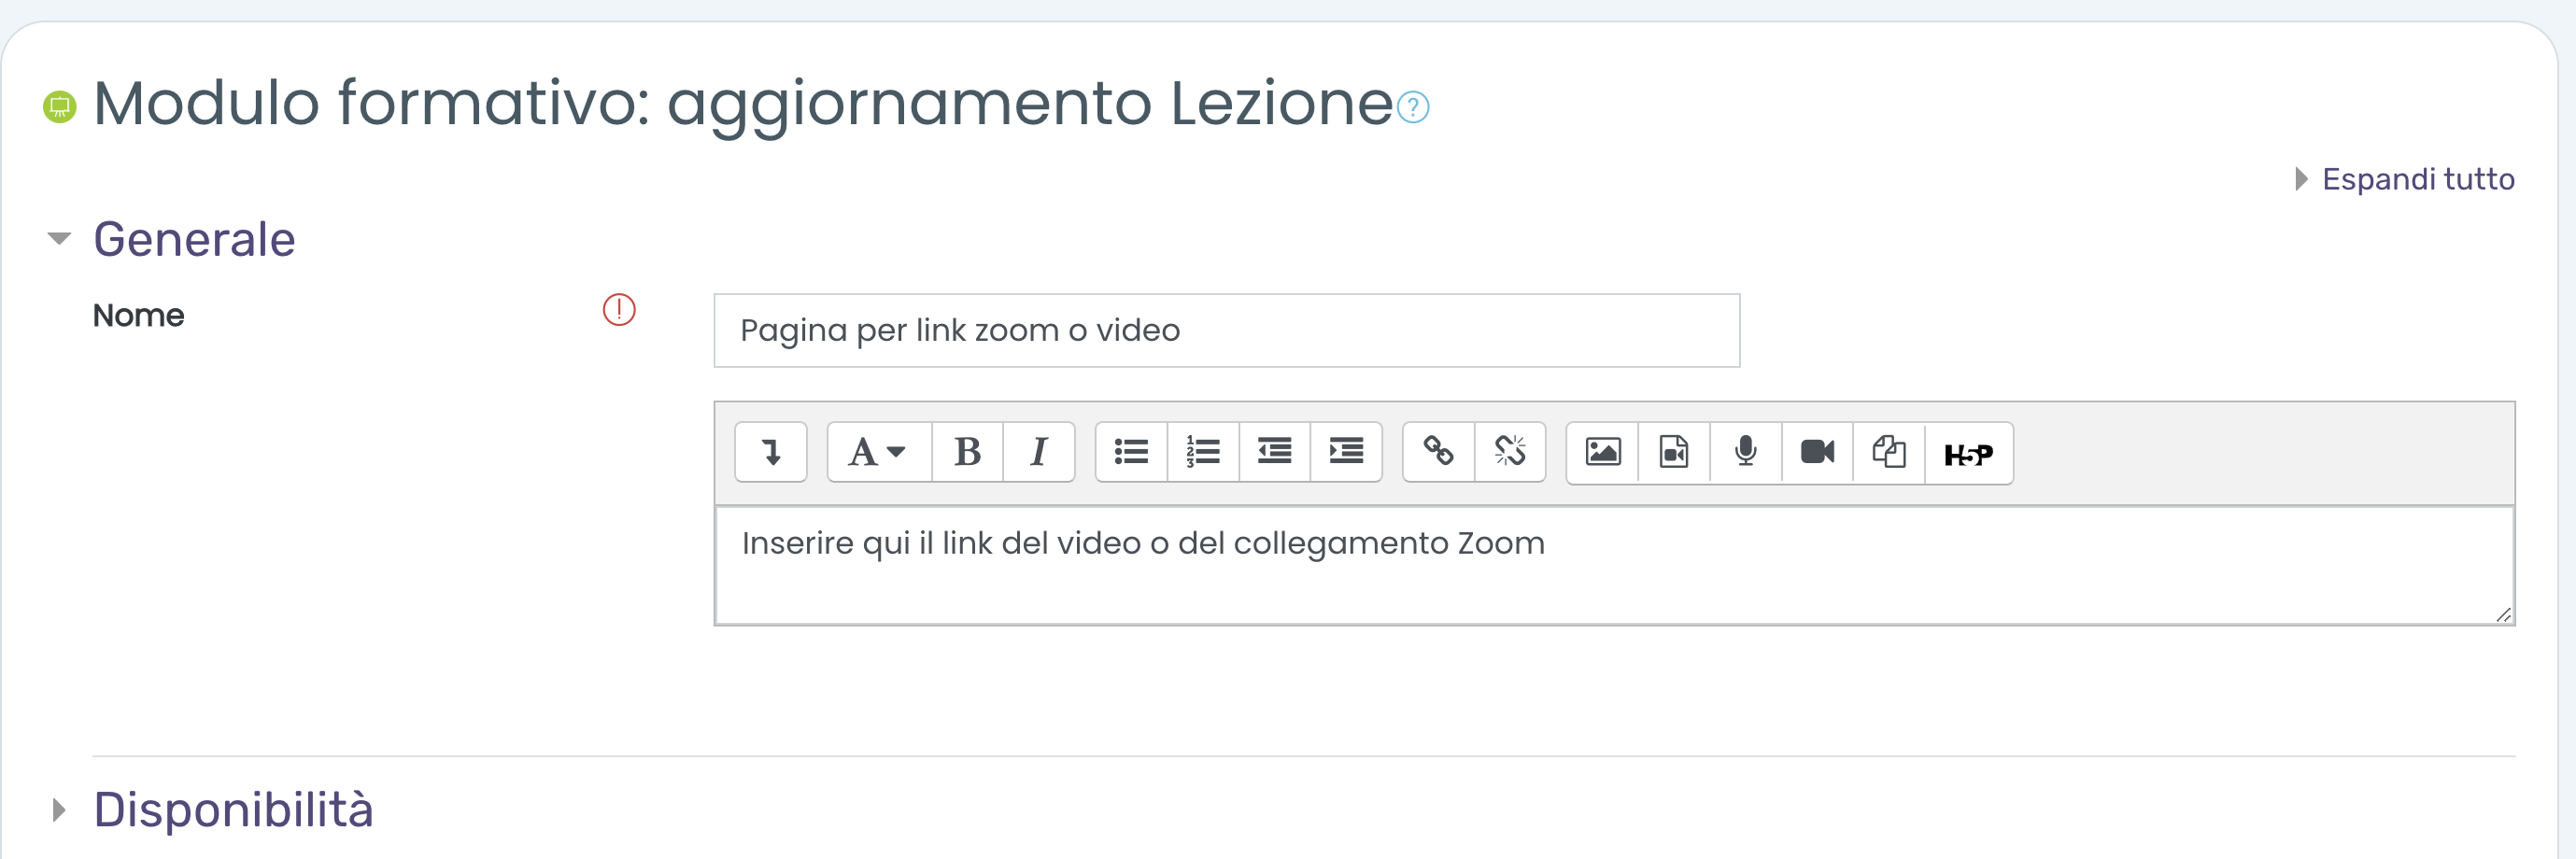Click the page title Modulo formativo: aggiornamento Lezione
Image resolution: width=2576 pixels, height=859 pixels.
[742, 103]
